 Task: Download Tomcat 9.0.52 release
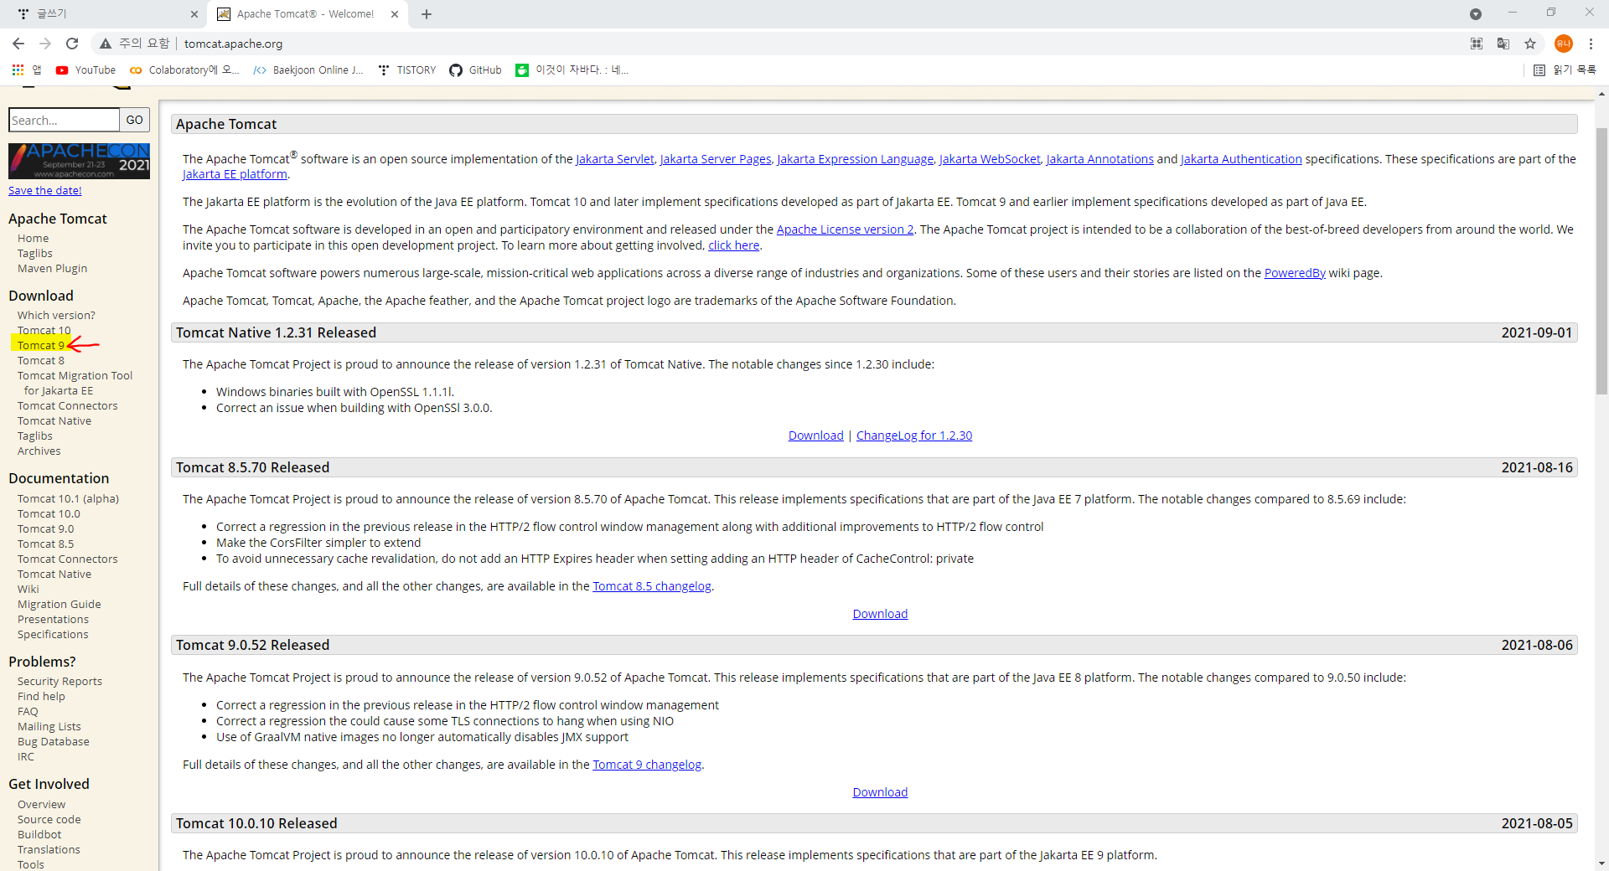pos(880,792)
